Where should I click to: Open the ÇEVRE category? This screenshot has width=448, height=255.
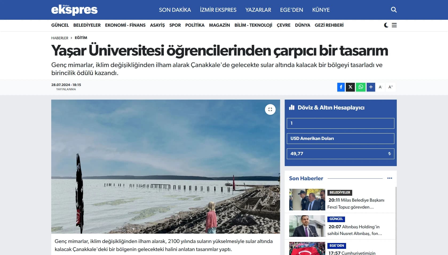(x=284, y=25)
